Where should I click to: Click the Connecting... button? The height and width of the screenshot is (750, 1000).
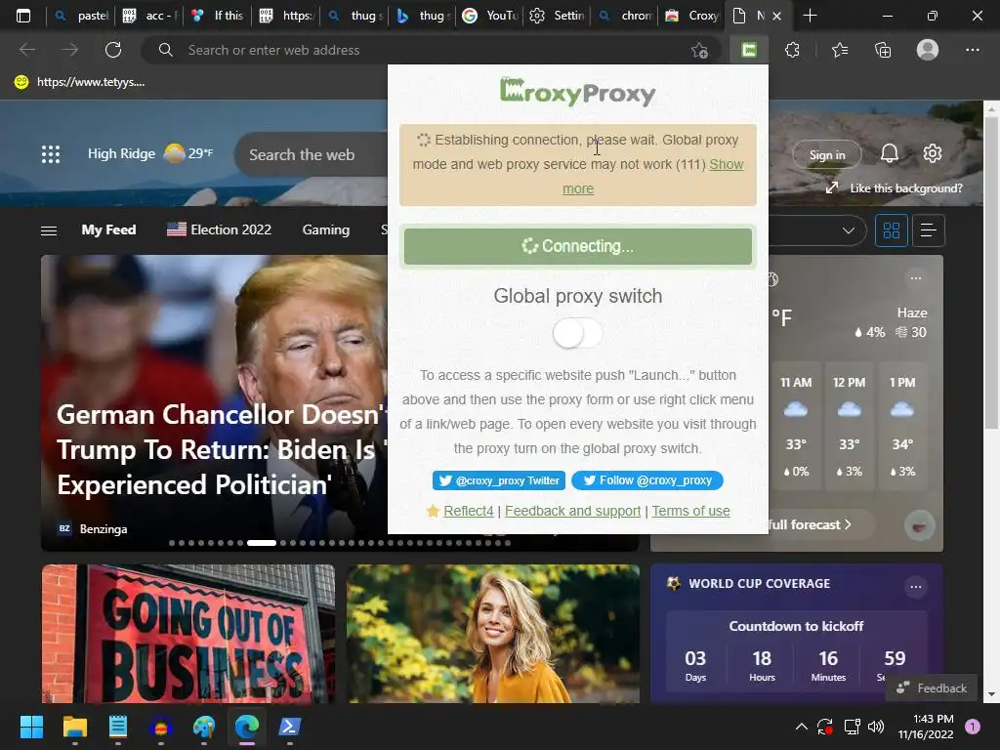578,246
